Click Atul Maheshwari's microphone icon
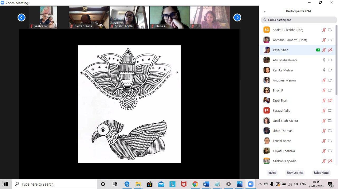The width and height of the screenshot is (338, 189). tap(324, 60)
